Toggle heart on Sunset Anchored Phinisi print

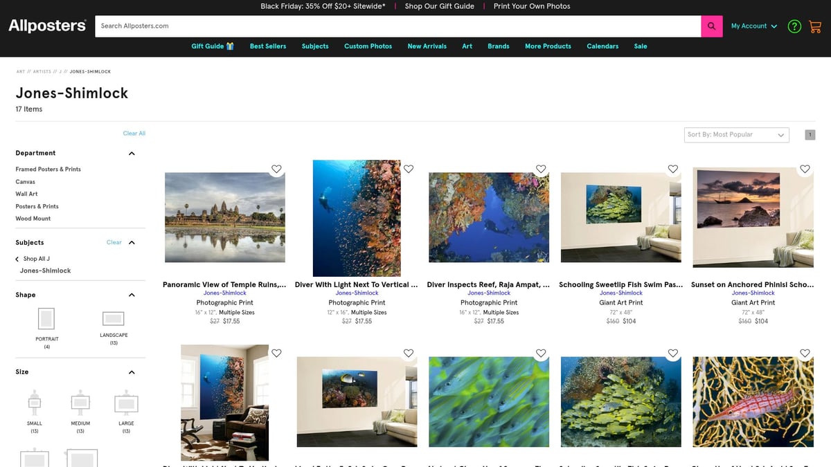pos(805,169)
